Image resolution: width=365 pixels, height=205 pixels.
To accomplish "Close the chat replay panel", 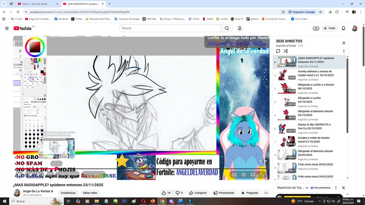I will (x=343, y=188).
